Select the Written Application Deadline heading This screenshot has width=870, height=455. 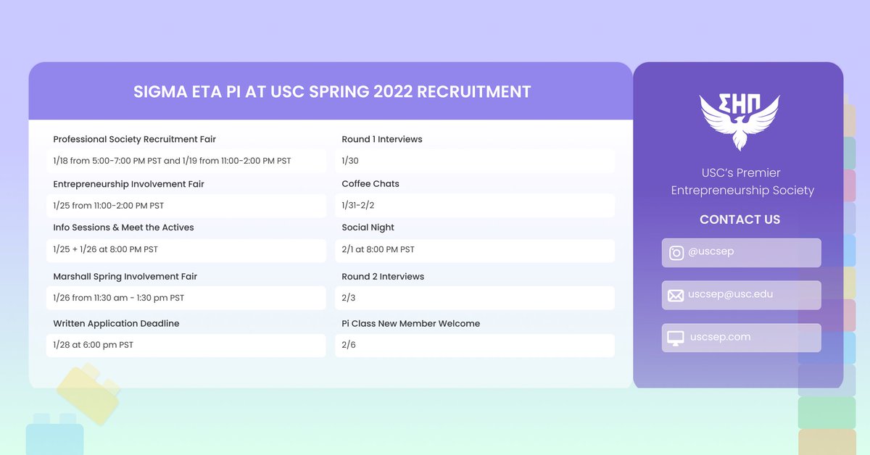116,323
